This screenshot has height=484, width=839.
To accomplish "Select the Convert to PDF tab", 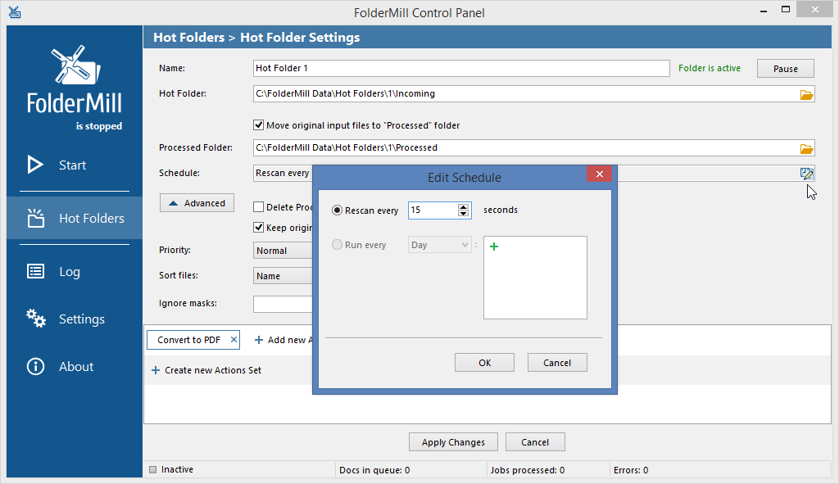I will [188, 340].
